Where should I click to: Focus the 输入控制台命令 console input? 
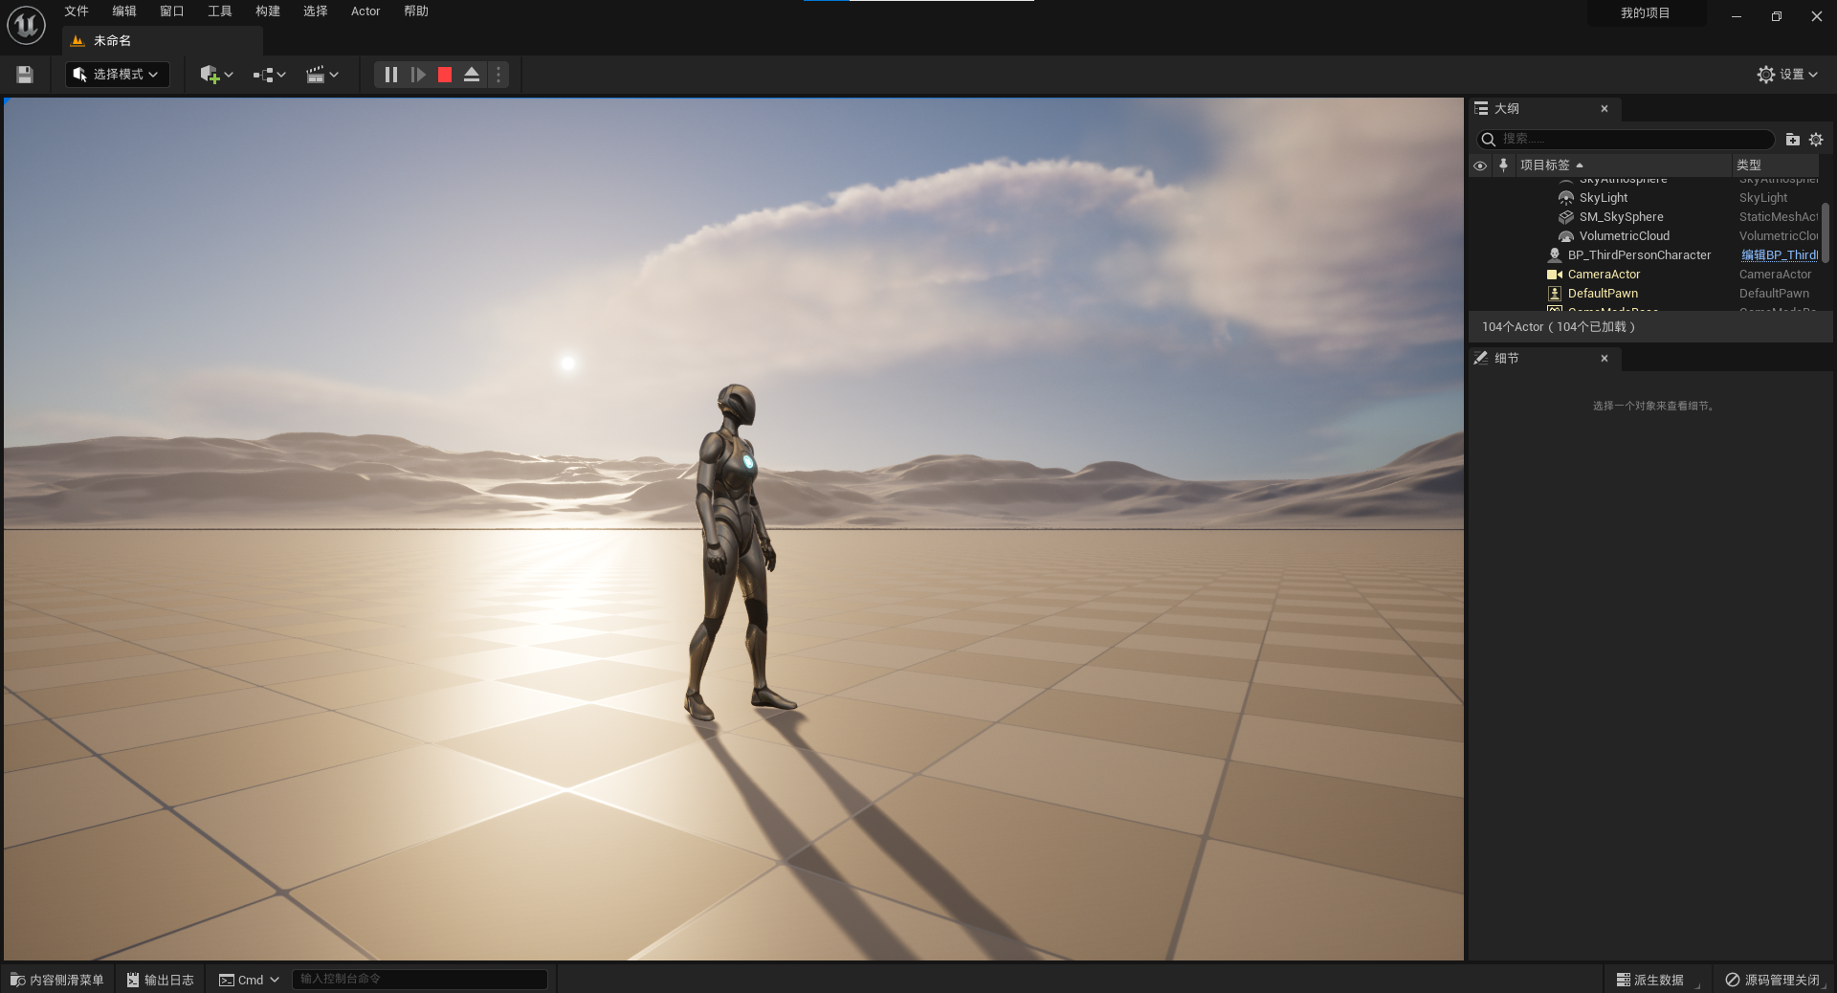click(x=419, y=979)
